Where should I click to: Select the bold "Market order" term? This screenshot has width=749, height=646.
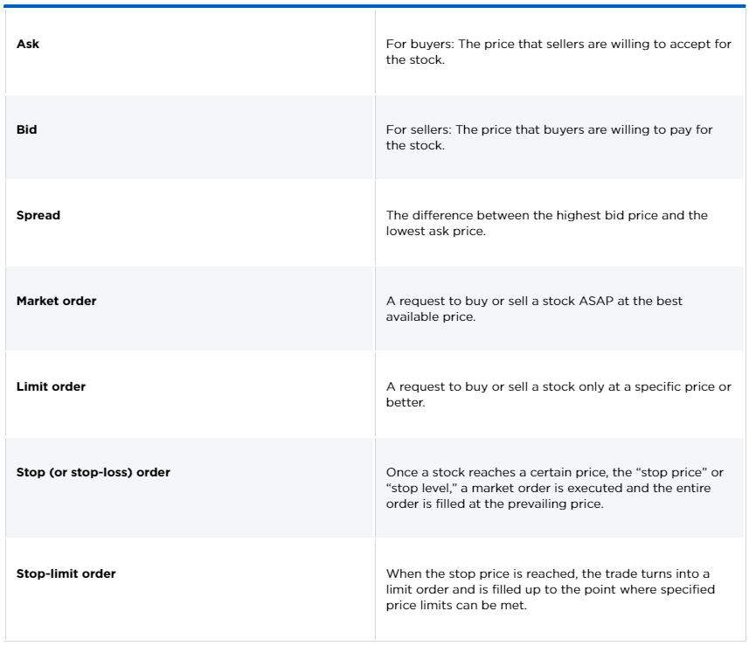[57, 301]
